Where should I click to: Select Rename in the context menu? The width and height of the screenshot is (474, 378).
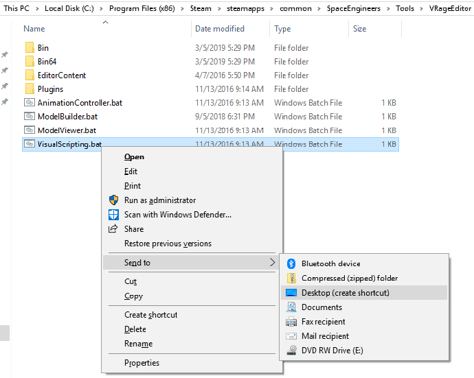coord(138,344)
